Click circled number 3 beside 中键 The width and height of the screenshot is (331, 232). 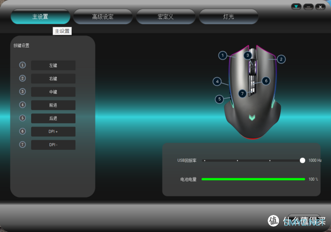[x=22, y=92]
